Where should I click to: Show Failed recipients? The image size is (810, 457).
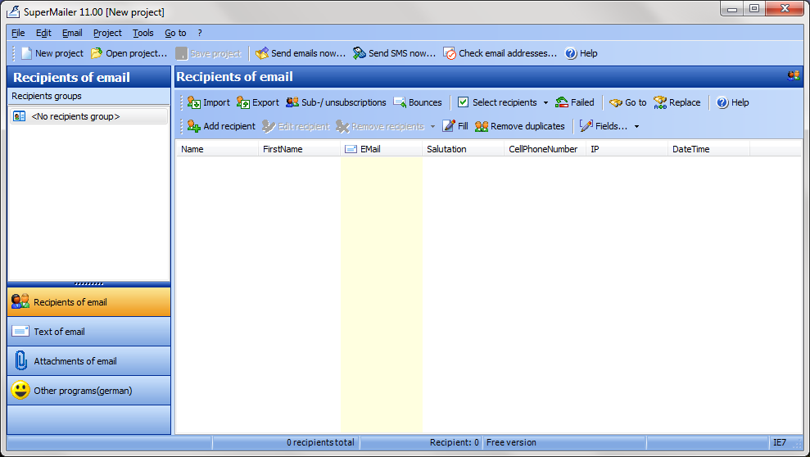575,102
